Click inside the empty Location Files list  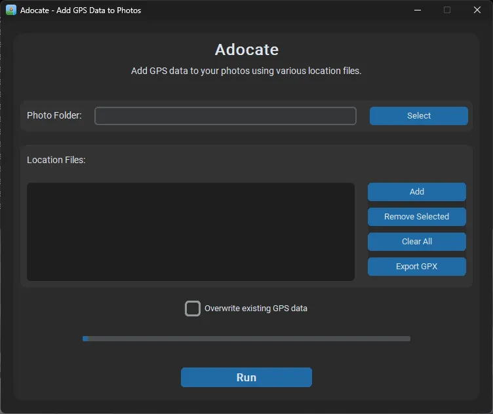190,232
